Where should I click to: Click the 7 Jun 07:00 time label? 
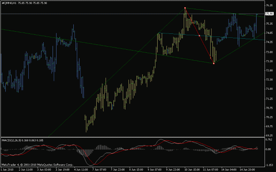coord(99,170)
